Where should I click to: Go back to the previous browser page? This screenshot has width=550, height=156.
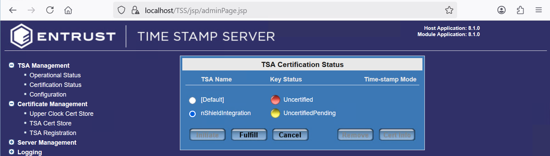(13, 10)
